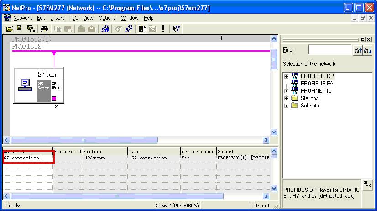Open the View menu
The image size is (377, 211).
tap(88, 18)
